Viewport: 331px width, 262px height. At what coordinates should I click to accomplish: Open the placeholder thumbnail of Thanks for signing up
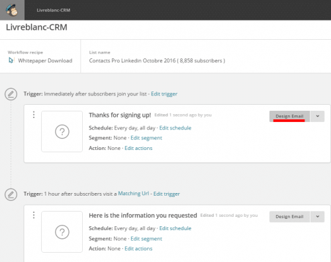pyautogui.click(x=62, y=131)
